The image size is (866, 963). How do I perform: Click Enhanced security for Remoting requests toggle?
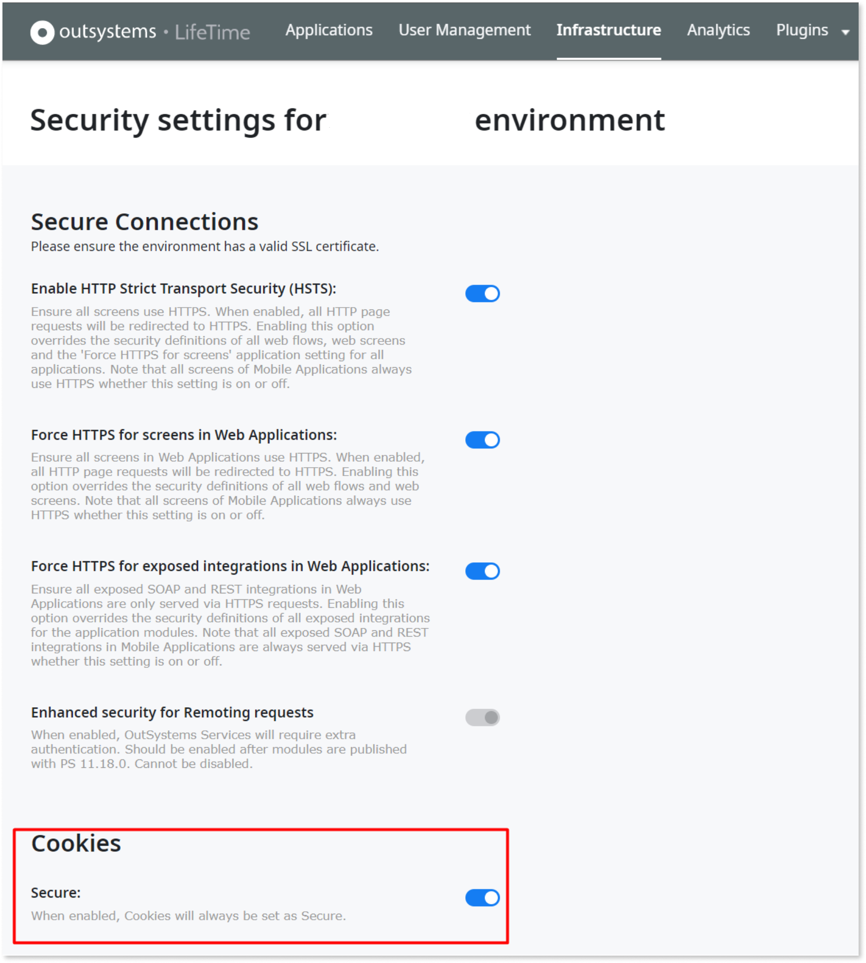pos(482,717)
